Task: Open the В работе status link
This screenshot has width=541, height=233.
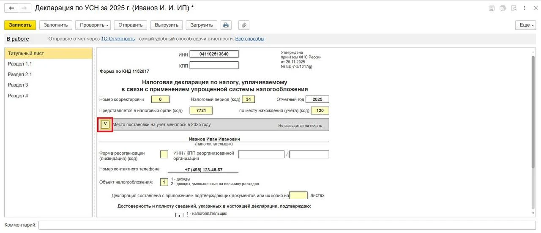Action: pyautogui.click(x=18, y=39)
